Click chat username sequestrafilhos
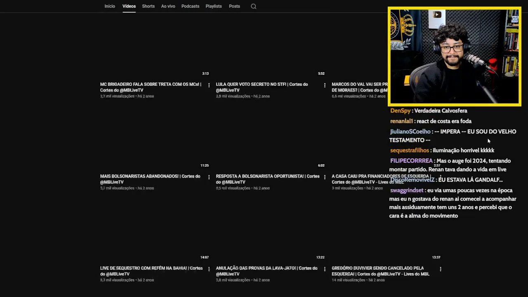The height and width of the screenshot is (297, 528). [410, 151]
